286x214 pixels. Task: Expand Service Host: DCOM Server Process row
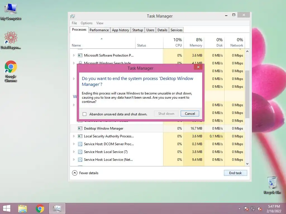coord(74,144)
